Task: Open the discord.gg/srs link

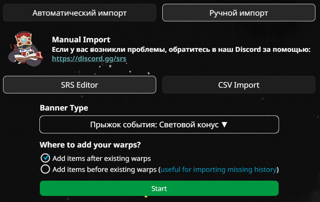Action: click(x=89, y=59)
